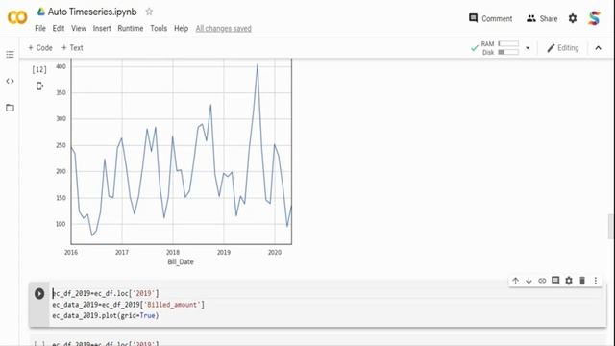The height and width of the screenshot is (346, 615).
Task: Open the Runtime menu
Action: (131, 28)
